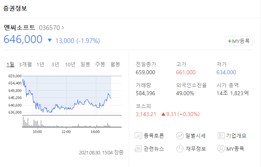Click the 관련뉴스 newspaper icon

138,148
